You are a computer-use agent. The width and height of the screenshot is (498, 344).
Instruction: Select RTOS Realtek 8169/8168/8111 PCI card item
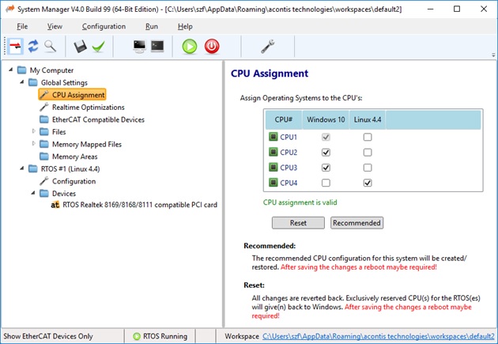pyautogui.click(x=140, y=205)
